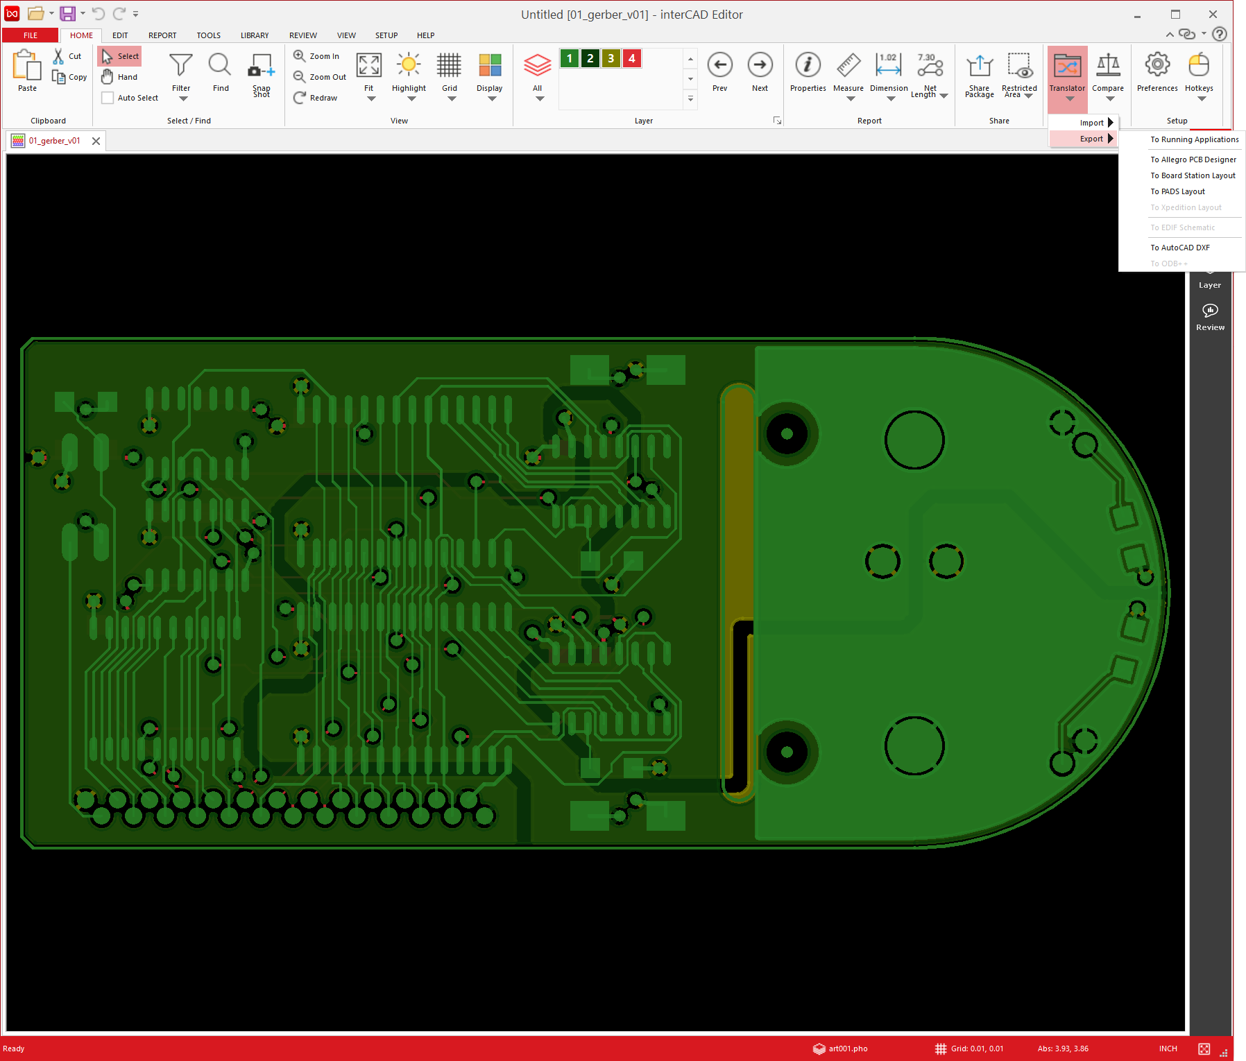Expand the Grid dropdown arrow
Viewport: 1246px width, 1061px height.
coord(452,98)
